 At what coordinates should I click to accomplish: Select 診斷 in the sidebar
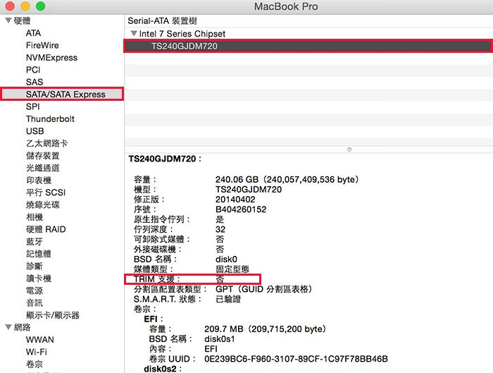(35, 266)
